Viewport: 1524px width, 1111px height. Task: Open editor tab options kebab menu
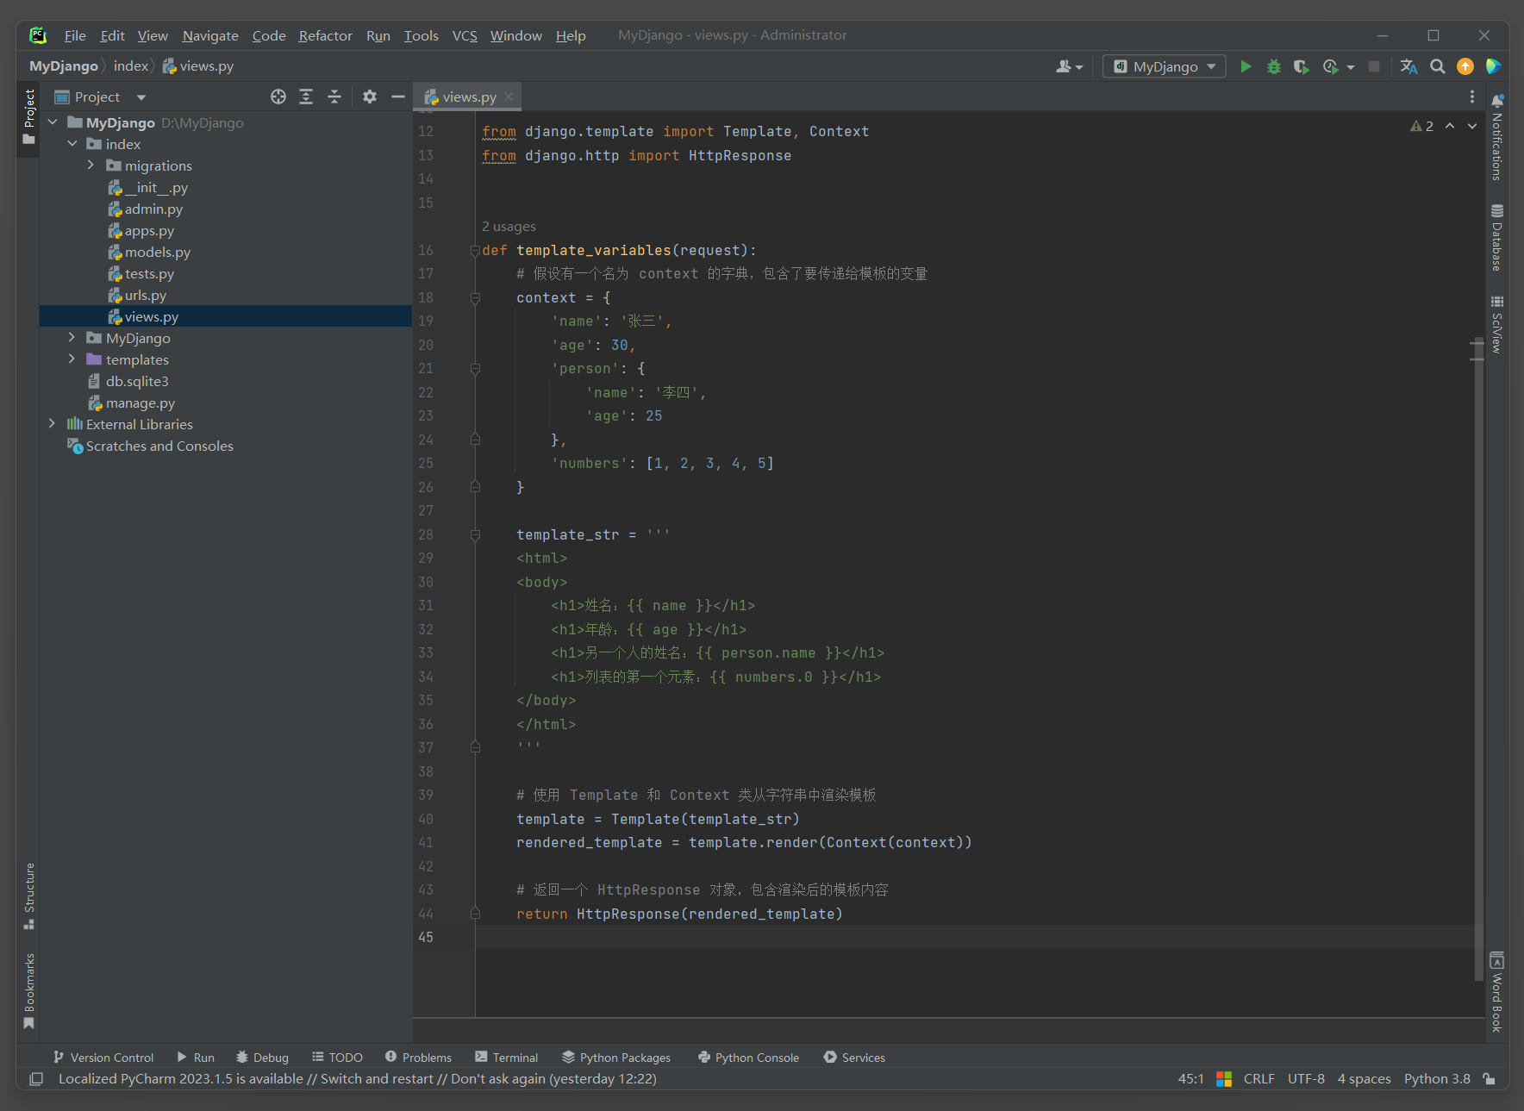click(x=1472, y=97)
